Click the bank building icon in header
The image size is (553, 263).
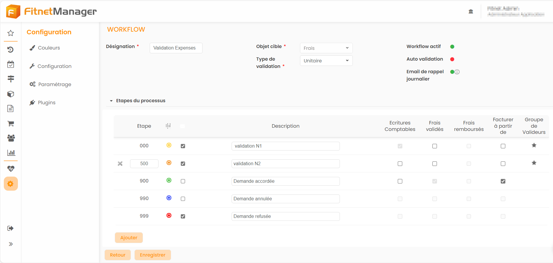pyautogui.click(x=471, y=11)
